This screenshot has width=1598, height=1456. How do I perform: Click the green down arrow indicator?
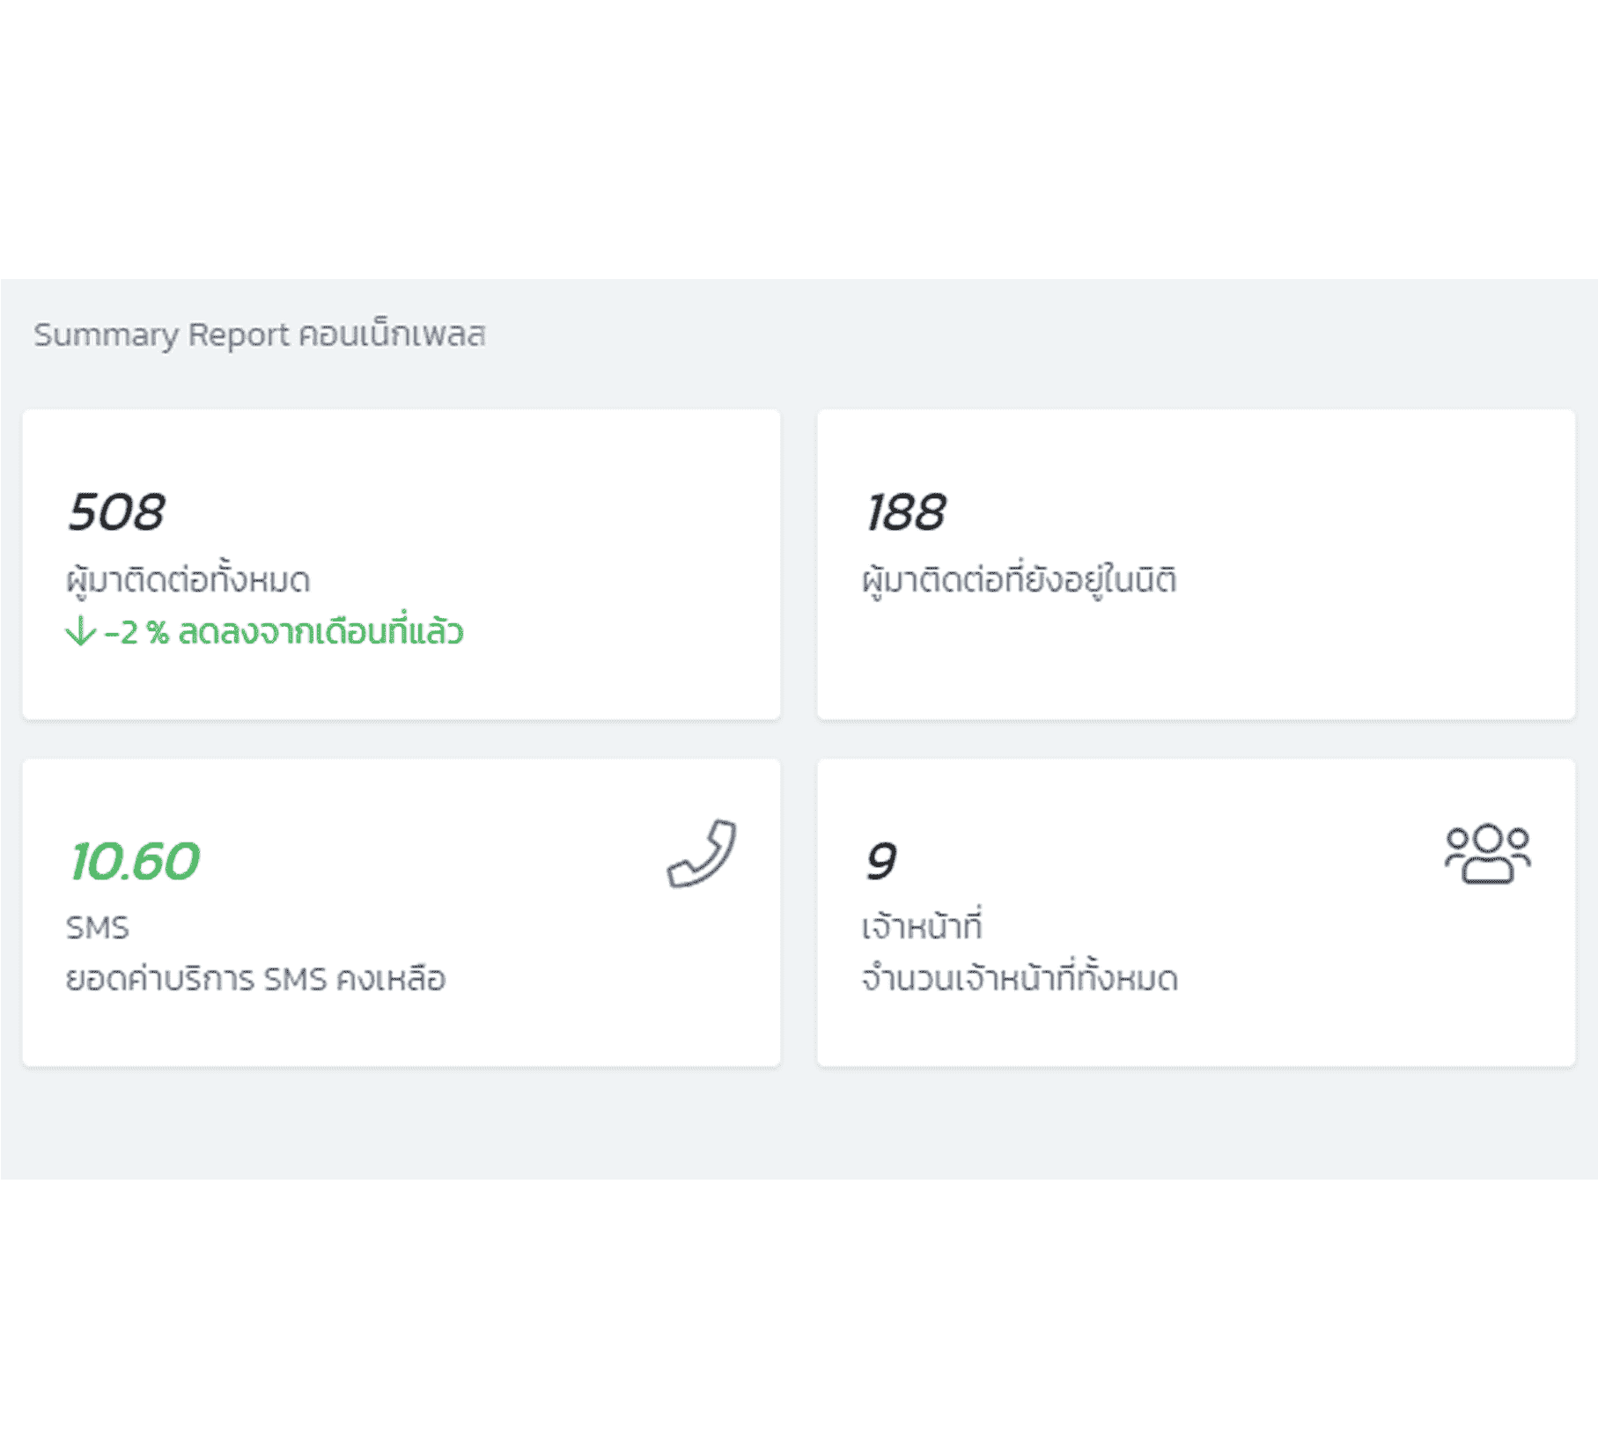coord(80,631)
